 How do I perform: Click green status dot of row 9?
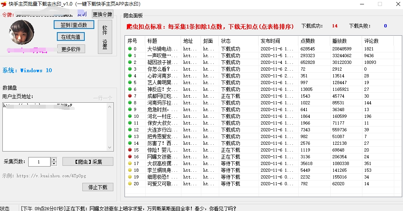(130, 109)
